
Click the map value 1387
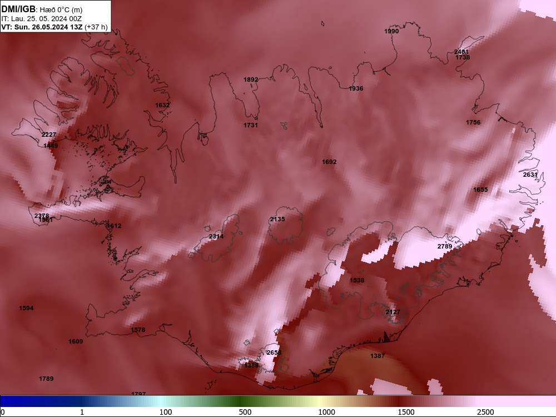(x=378, y=356)
